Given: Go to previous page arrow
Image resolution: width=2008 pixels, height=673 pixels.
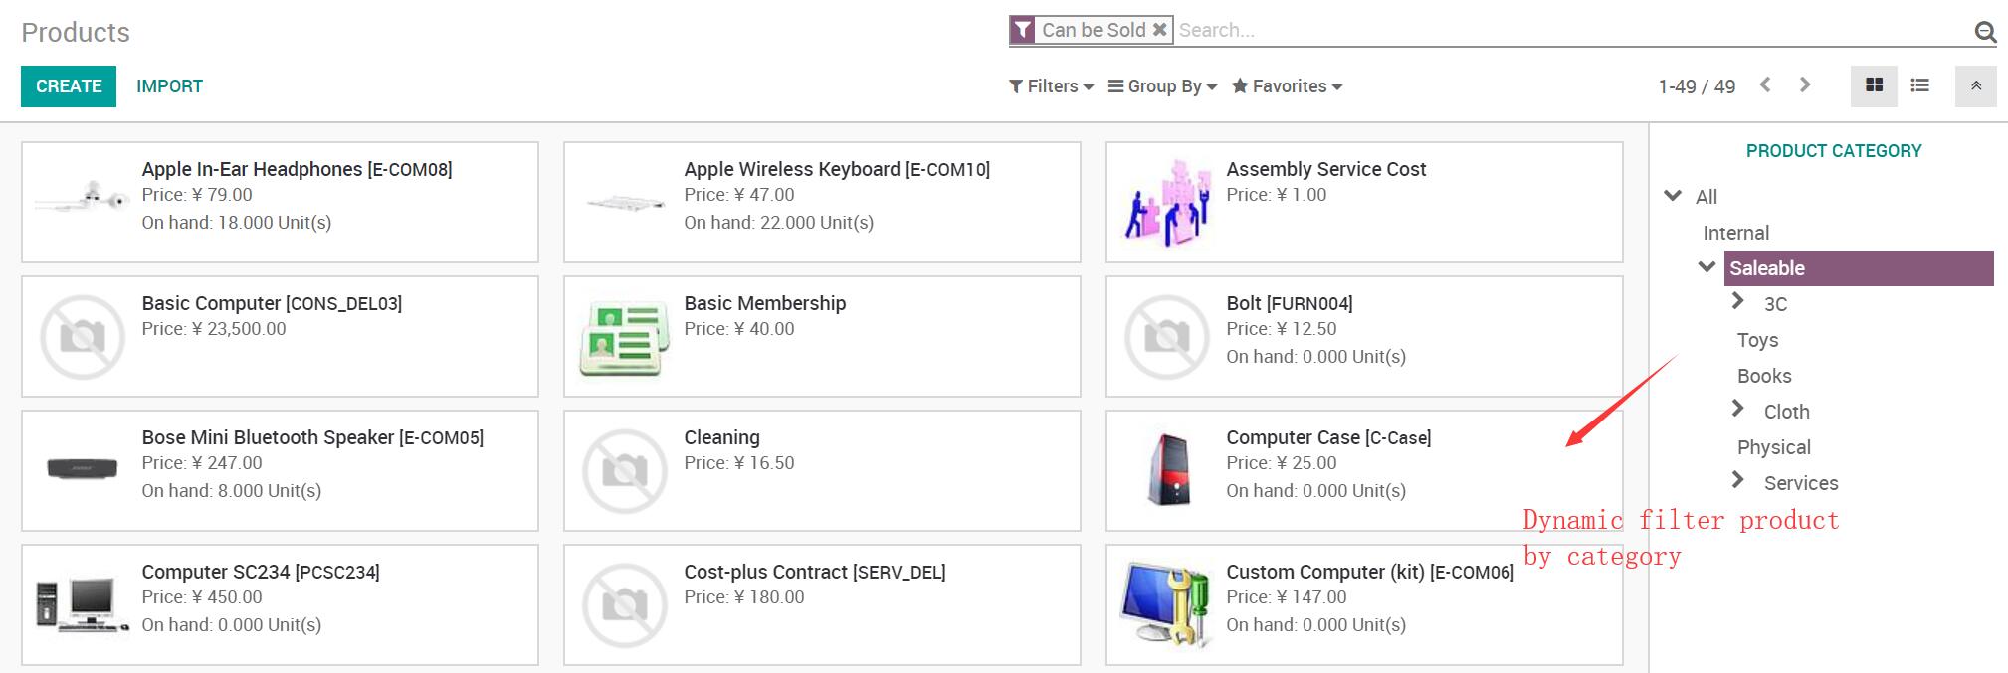Looking at the screenshot, I should [1765, 85].
